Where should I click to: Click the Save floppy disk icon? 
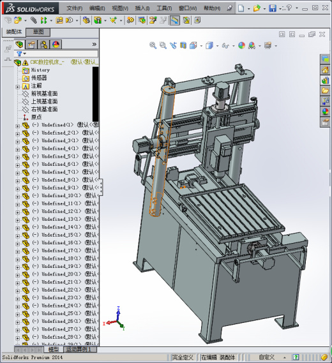pos(273,8)
